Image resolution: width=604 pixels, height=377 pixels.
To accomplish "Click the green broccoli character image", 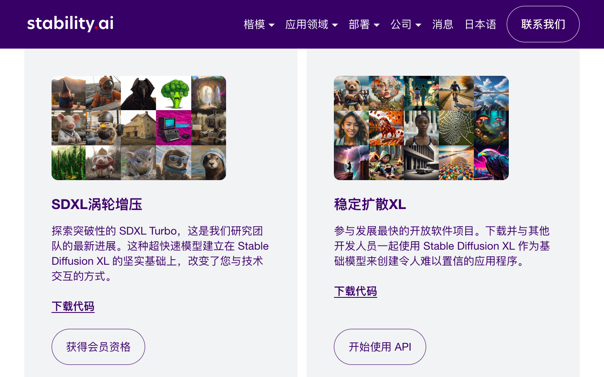I will pyautogui.click(x=174, y=93).
